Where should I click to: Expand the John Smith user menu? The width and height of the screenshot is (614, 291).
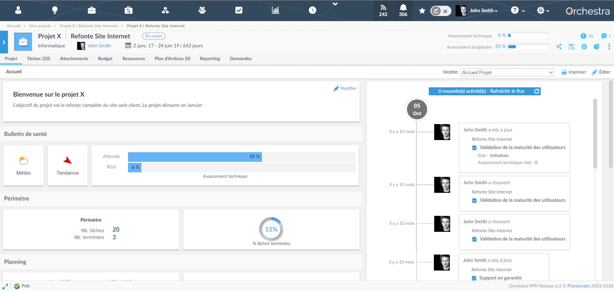[477, 11]
